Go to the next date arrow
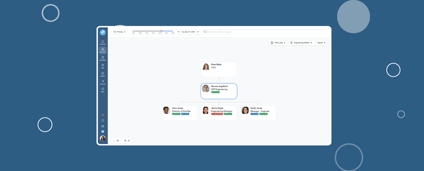Viewport: 424px width, 171px height. [x=198, y=32]
